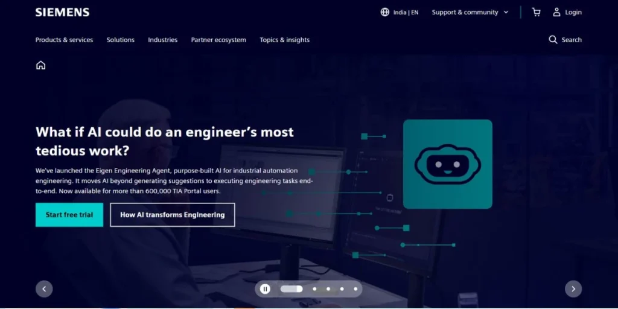The height and width of the screenshot is (309, 618).
Task: Jump to second carousel slide dot
Action: tap(314, 289)
